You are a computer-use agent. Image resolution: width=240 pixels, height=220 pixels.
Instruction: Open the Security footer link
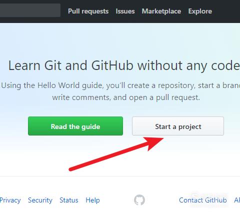point(40,200)
